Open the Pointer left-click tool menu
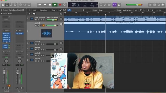Viewport: 166px width, 93px height. (x=85, y=10)
